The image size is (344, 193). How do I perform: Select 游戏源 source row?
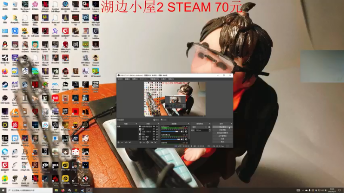point(148,139)
